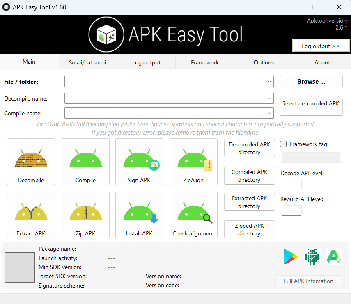Switch to the Smali/baksmali tab
Viewport: 351px width, 304px height.
[87, 62]
